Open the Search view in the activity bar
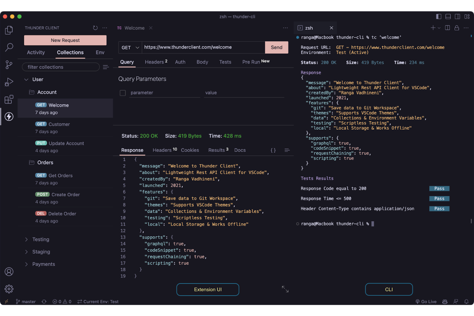The image size is (474, 316). tap(9, 47)
